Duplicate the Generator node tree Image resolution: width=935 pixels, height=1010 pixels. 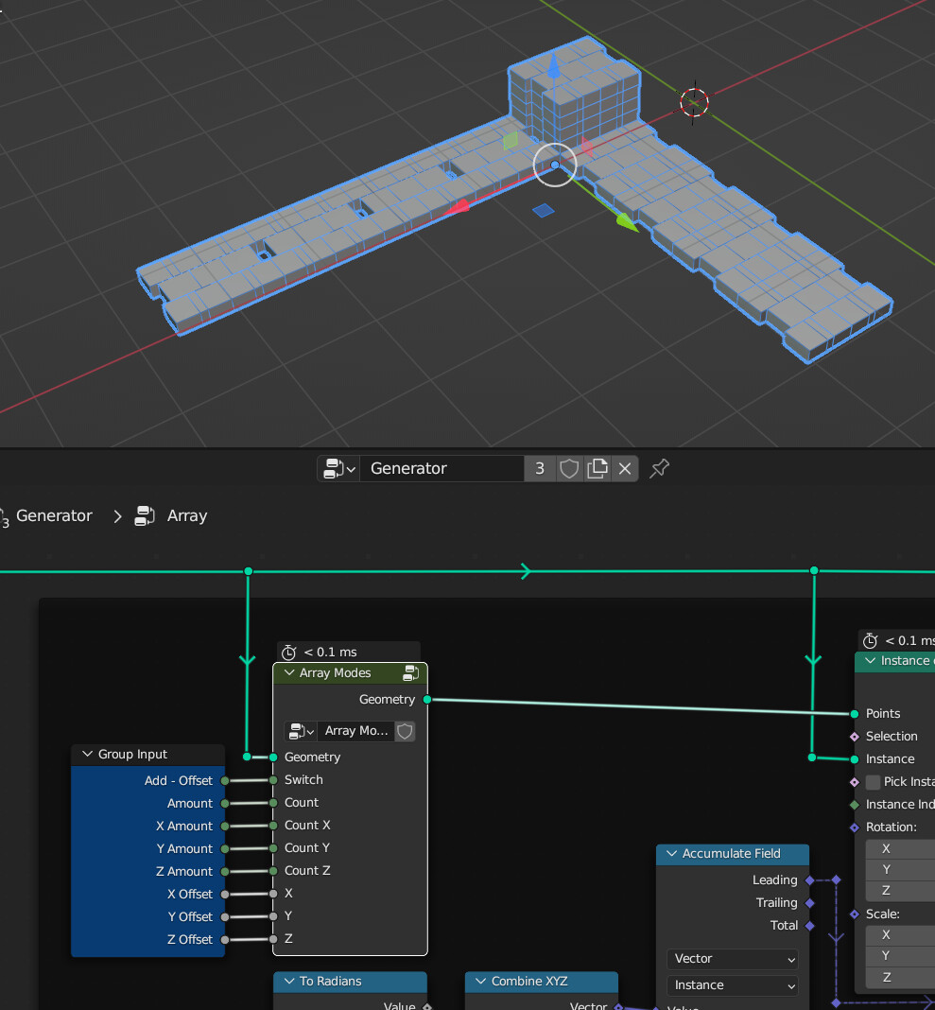(x=597, y=468)
